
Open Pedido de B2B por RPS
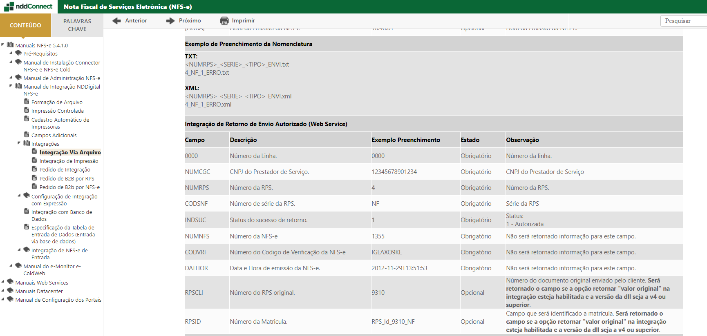(67, 179)
